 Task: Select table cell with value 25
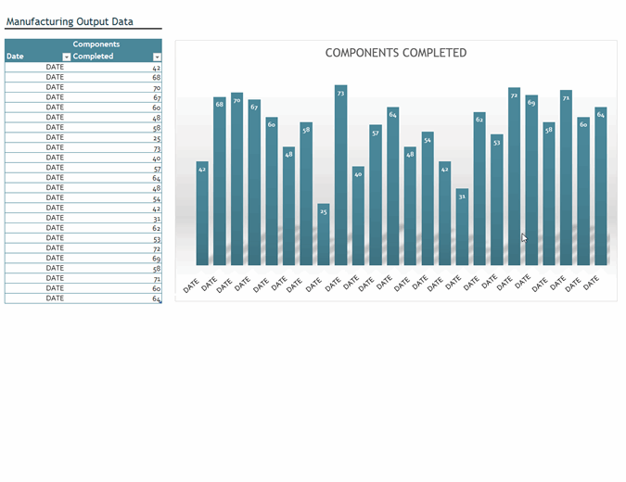(117, 138)
